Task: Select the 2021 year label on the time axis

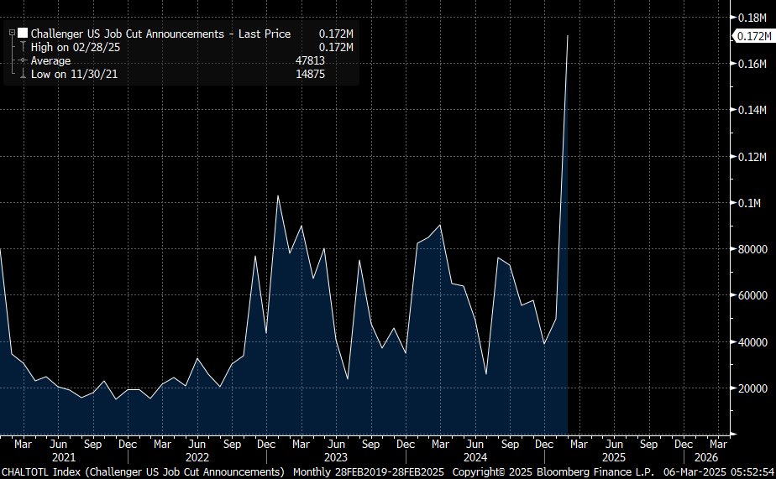Action: tap(64, 457)
